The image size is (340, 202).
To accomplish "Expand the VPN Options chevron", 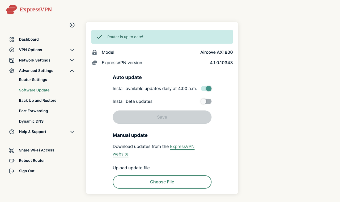I will [72, 50].
